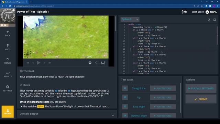
Task: Reload the browser page
Action: 10,6
